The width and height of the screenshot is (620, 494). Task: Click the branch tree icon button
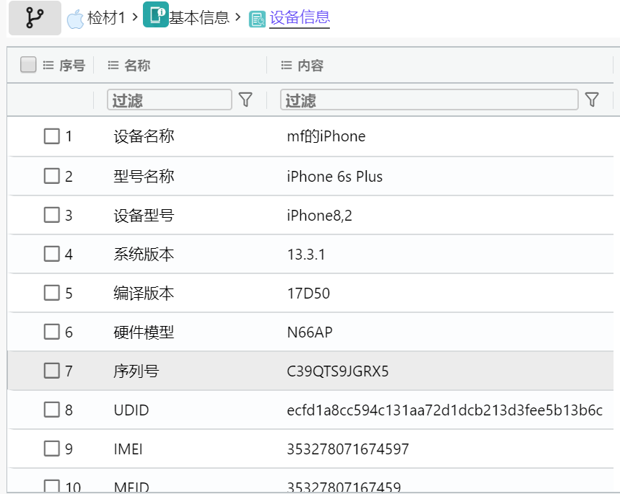pos(35,18)
